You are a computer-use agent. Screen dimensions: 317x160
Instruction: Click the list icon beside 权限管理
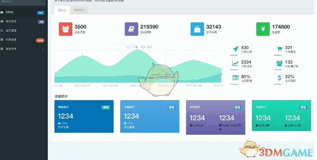pyautogui.click(x=2, y=40)
